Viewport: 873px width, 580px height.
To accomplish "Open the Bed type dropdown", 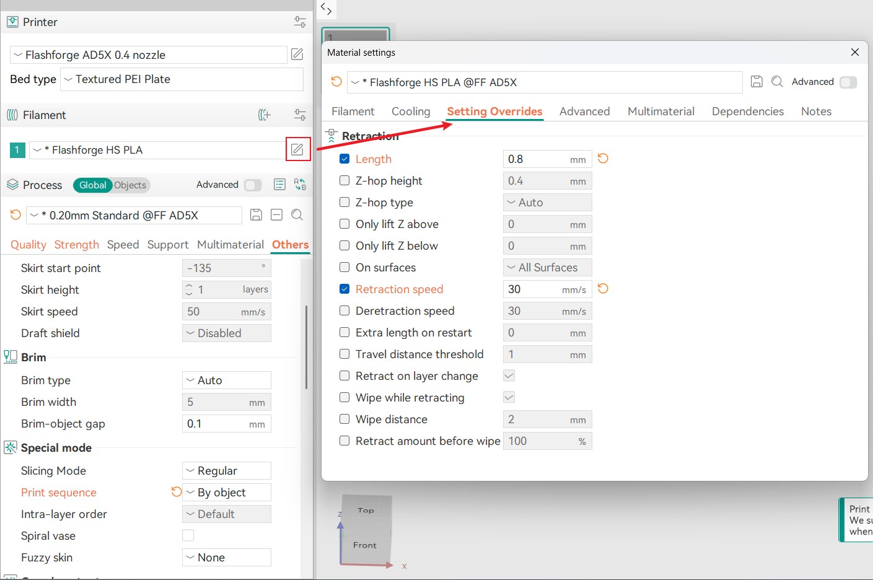I will (x=182, y=79).
